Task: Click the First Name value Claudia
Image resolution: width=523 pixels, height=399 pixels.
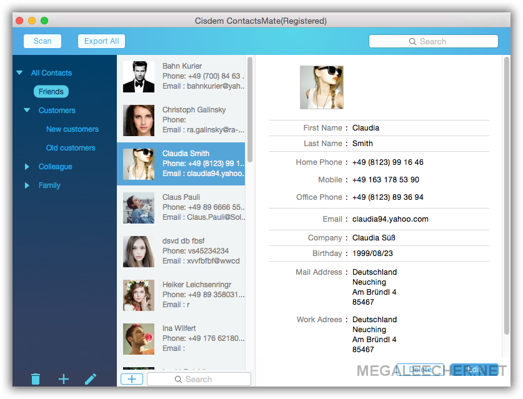Action: coord(366,128)
